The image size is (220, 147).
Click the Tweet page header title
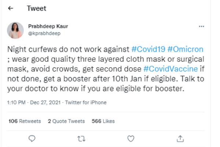pyautogui.click(x=37, y=8)
